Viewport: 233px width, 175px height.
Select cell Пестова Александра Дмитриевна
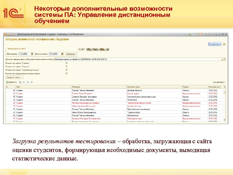point(99,103)
